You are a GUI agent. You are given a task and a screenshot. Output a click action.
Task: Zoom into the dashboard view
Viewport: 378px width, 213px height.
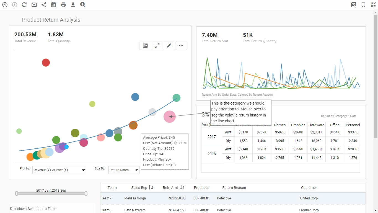82,4
